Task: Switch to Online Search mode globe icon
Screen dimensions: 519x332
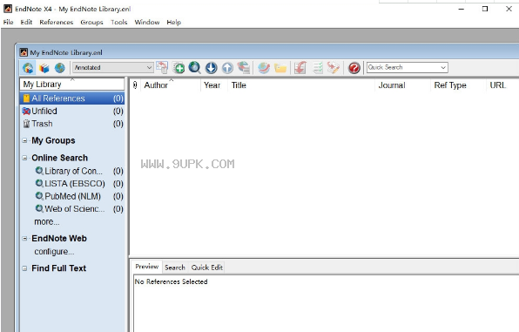Action: coord(60,68)
